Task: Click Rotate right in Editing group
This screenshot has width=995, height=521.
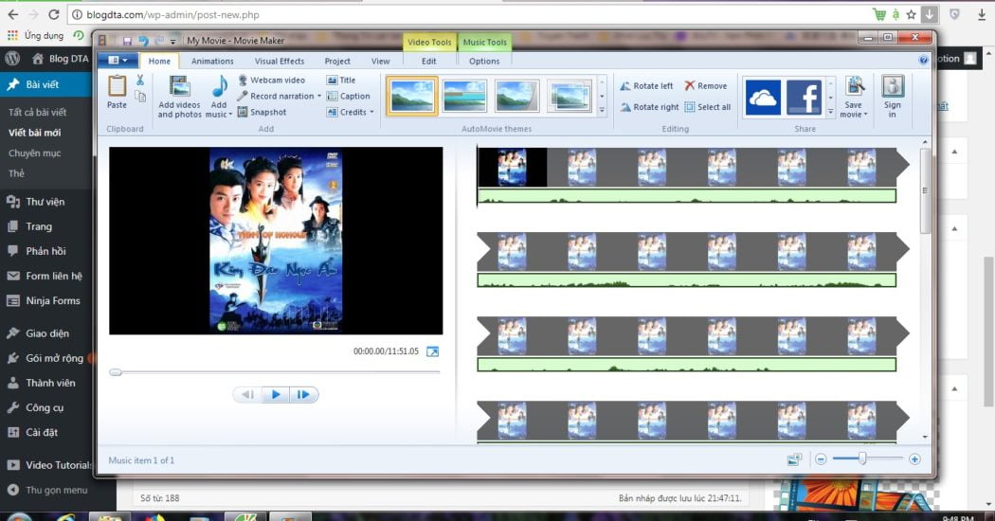Action: tap(650, 107)
